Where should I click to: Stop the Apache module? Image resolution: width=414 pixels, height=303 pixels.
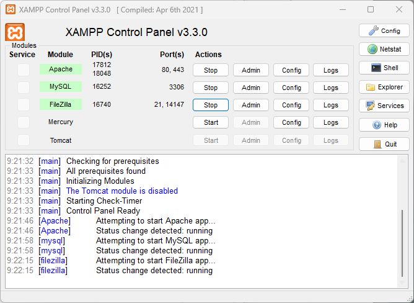211,70
